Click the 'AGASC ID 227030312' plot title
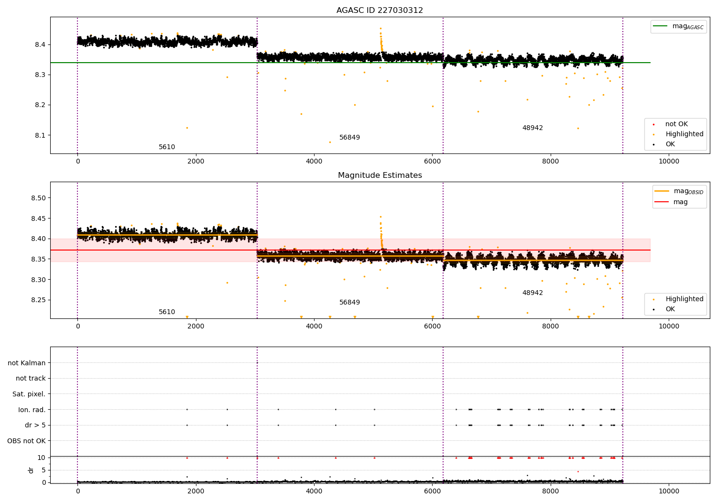Viewport: 717px width, 502px height. [380, 11]
